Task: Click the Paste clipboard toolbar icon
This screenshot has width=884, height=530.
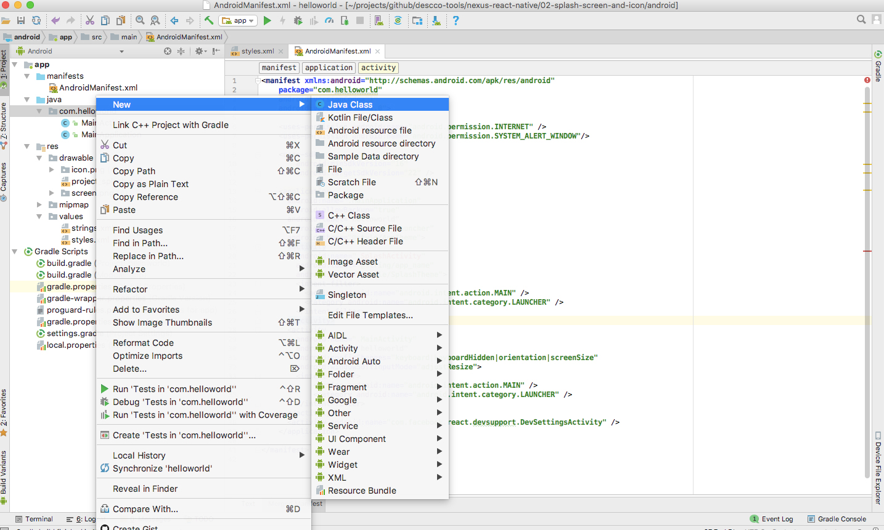Action: (121, 20)
